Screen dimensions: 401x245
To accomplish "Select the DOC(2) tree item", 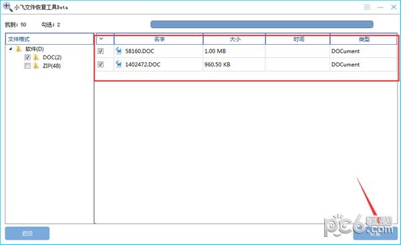I will (x=52, y=57).
